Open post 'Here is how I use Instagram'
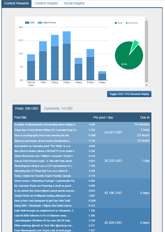The image size is (165, 232). coord(43,201)
